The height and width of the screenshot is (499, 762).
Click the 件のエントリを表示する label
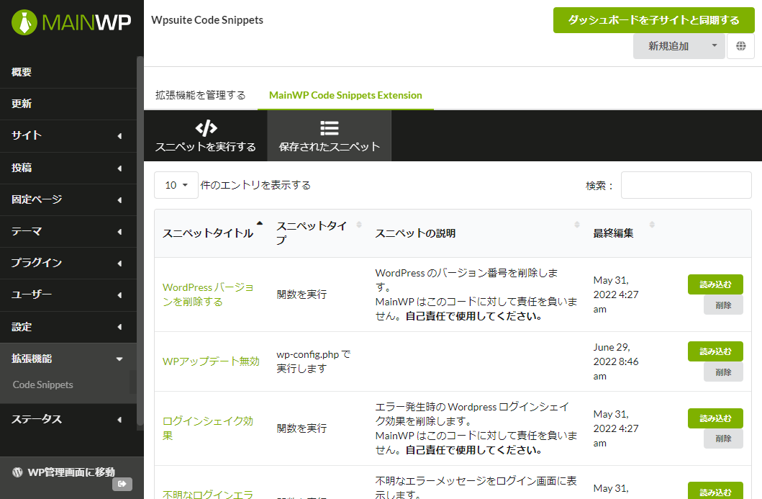tap(255, 185)
